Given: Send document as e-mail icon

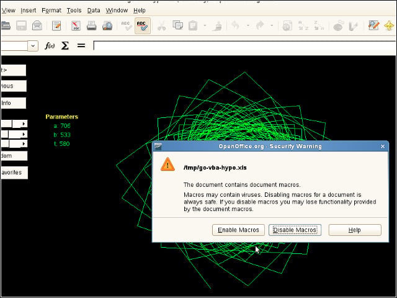Looking at the screenshot, I should coord(37,25).
